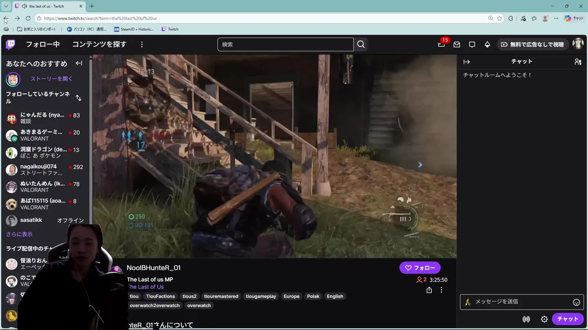
Task: Open SteamID bookmark in favorites bar
Action: pyautogui.click(x=134, y=29)
